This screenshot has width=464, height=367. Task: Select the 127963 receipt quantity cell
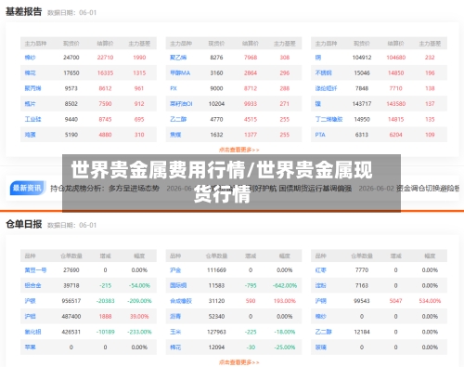click(x=216, y=332)
